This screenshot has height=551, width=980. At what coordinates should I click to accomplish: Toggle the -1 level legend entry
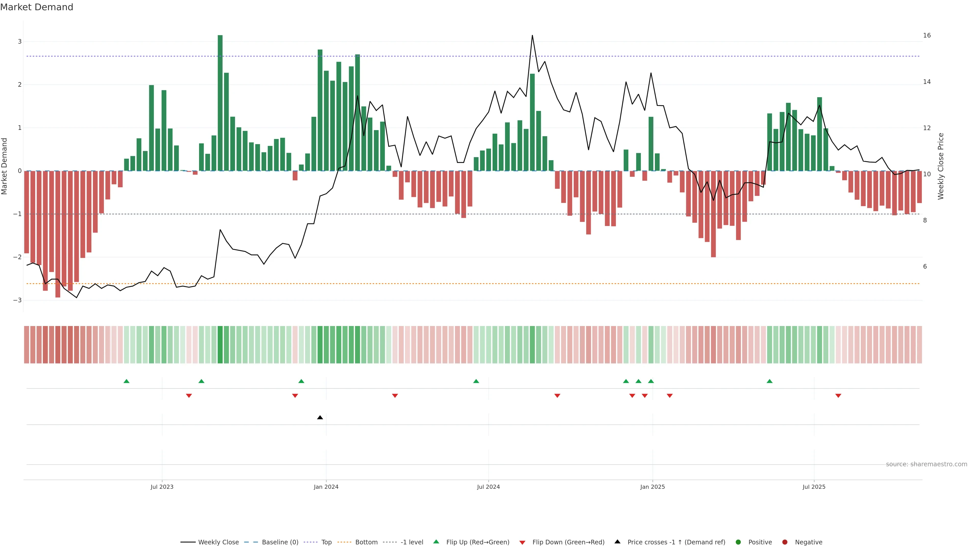(x=412, y=542)
